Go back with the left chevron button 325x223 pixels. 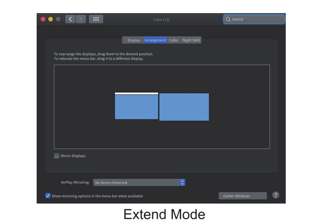[70, 19]
